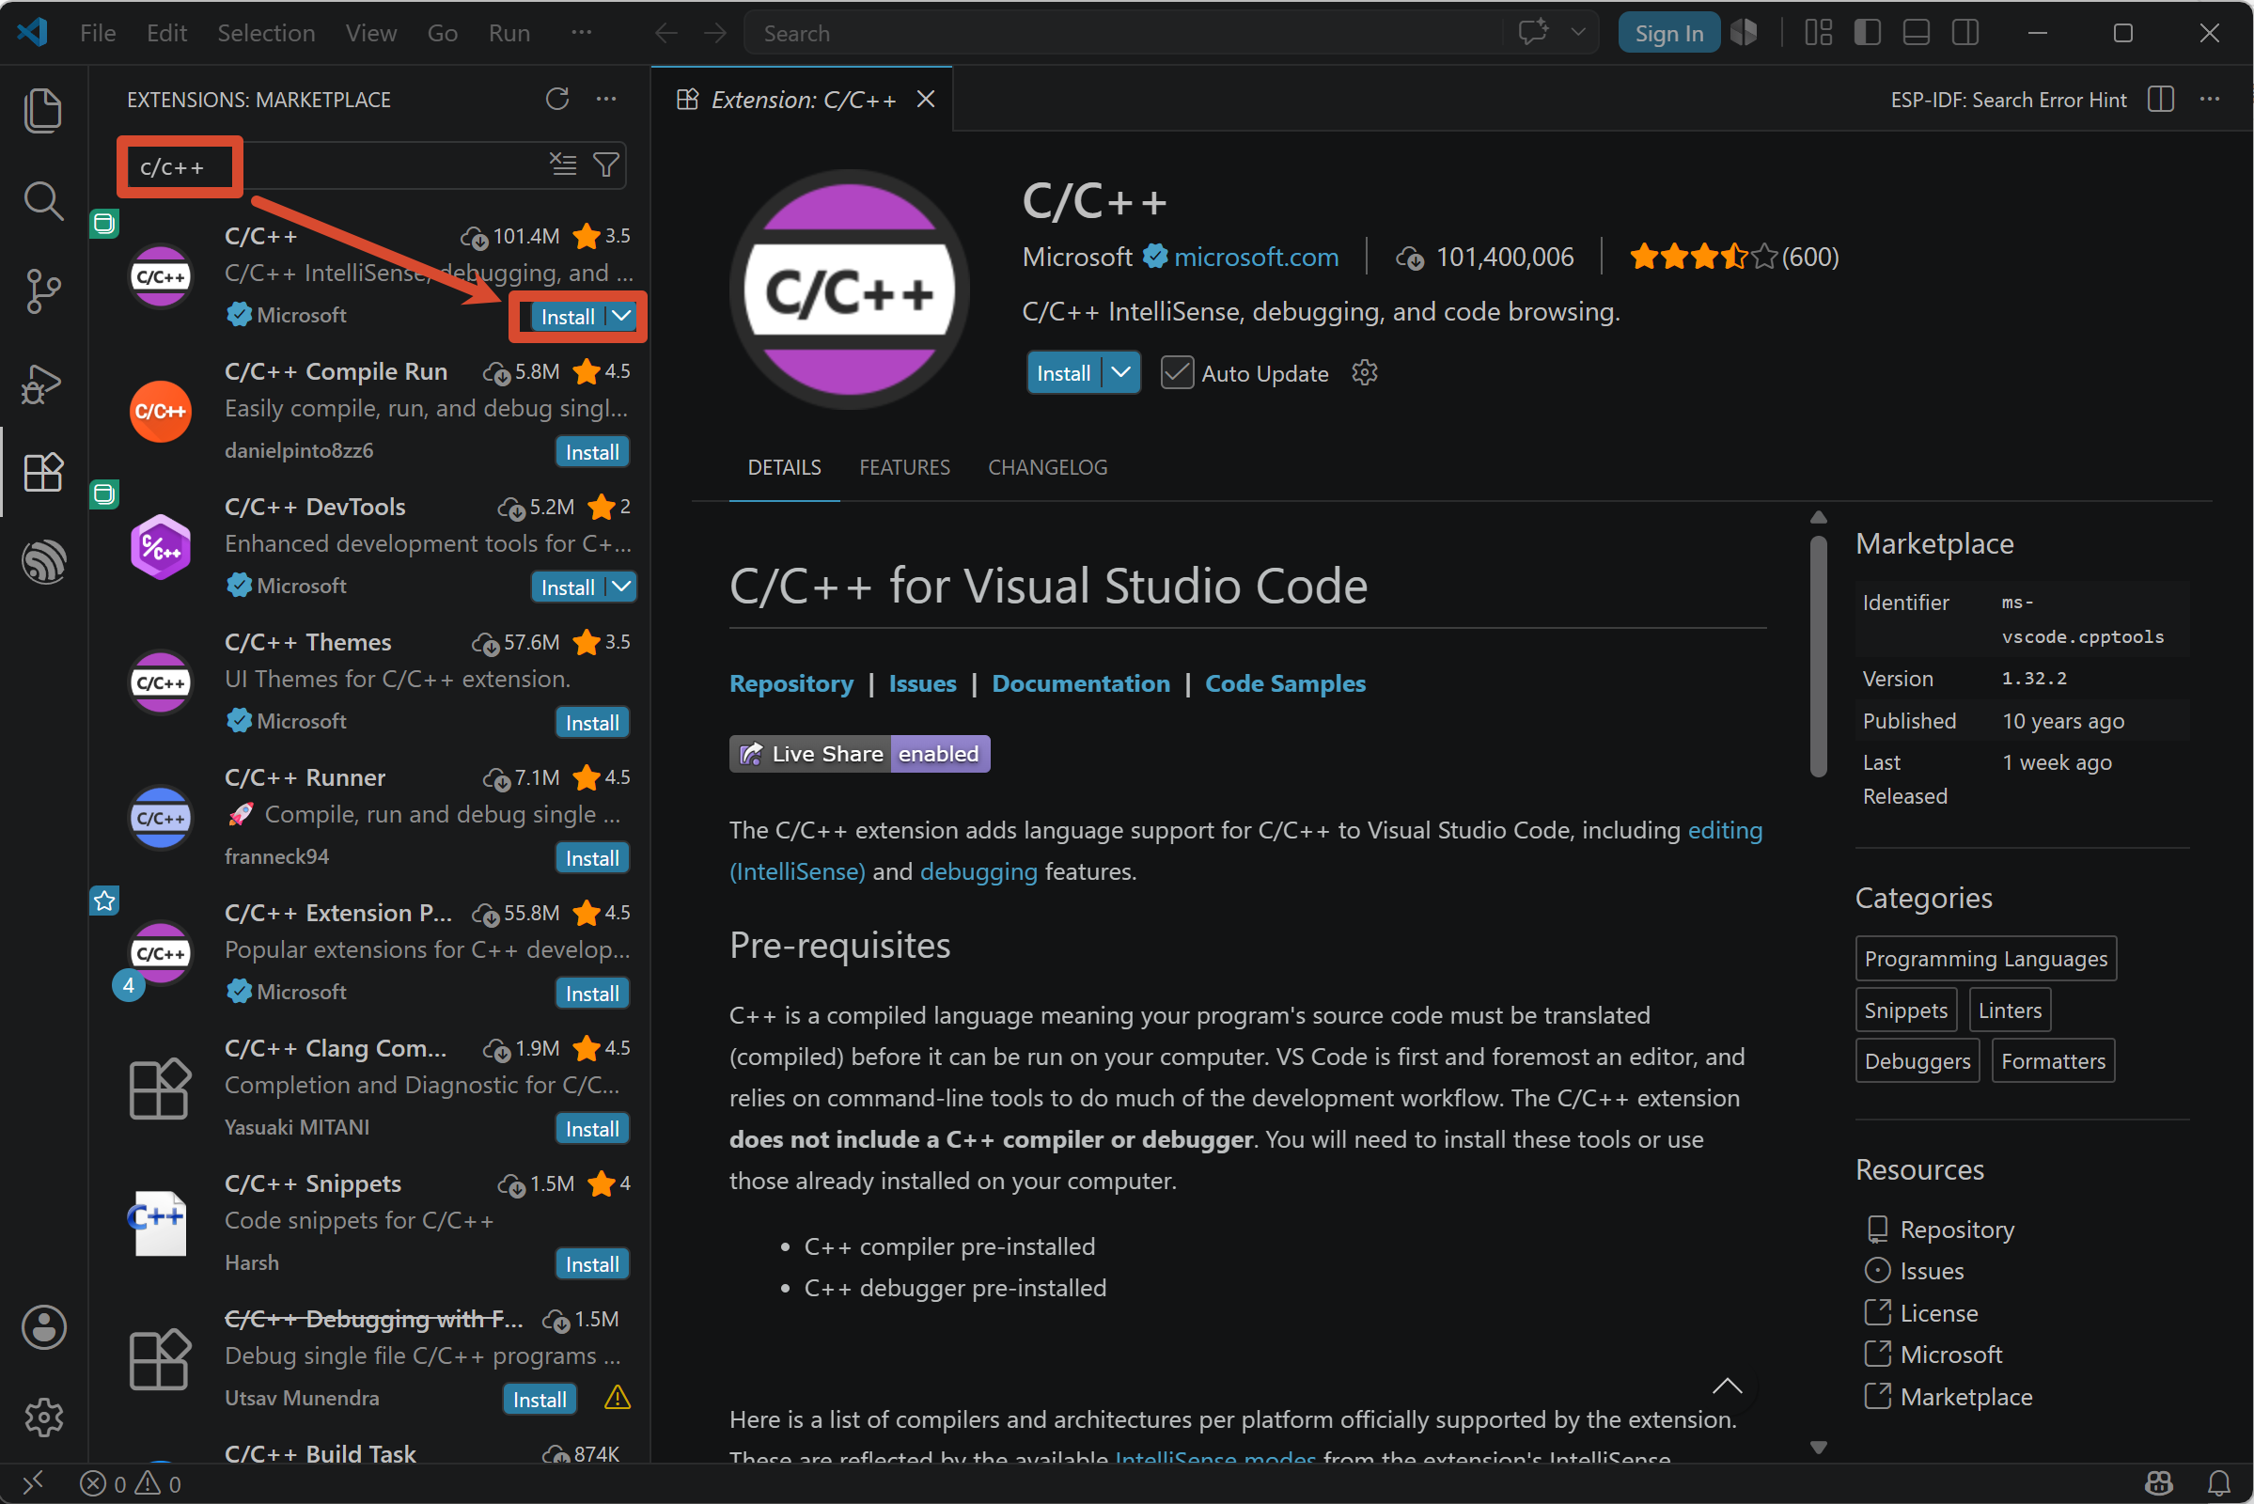Go forward with the navigation arrow
This screenshot has width=2254, height=1504.
[715, 34]
